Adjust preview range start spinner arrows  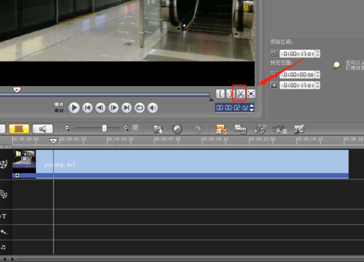click(318, 74)
